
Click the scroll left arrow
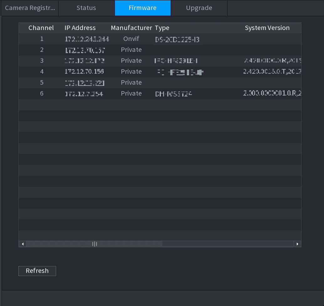pos(23,244)
